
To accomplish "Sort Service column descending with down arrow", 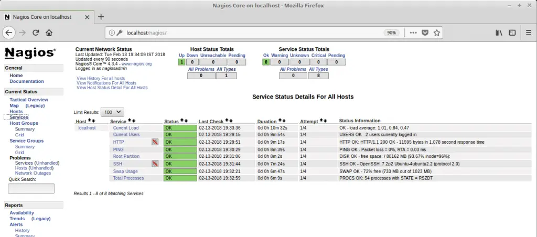I will [x=133, y=121].
